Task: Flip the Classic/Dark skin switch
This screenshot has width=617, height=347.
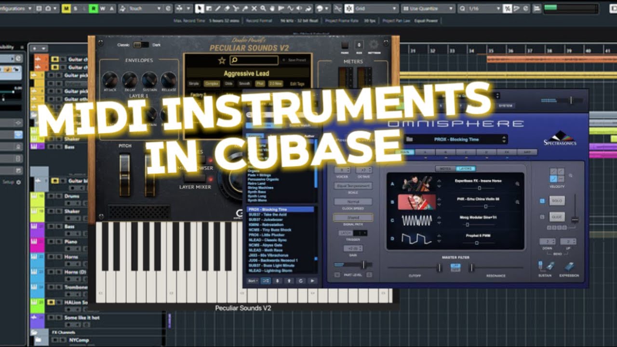Action: click(141, 45)
